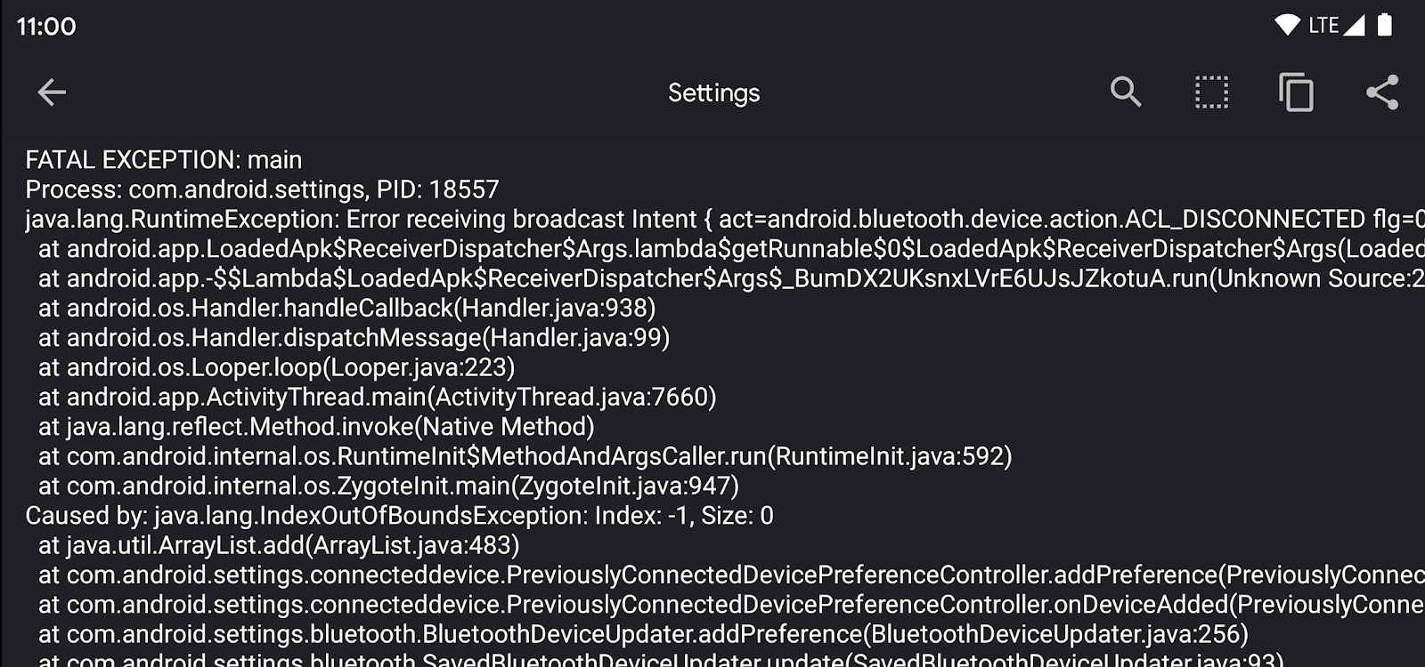Select the dashed selection tool icon
Screen dimensions: 1425x667
pyautogui.click(x=1210, y=92)
